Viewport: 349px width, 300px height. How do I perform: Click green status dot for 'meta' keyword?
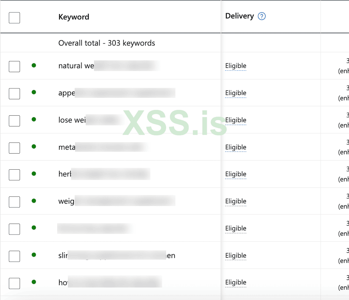[34, 146]
